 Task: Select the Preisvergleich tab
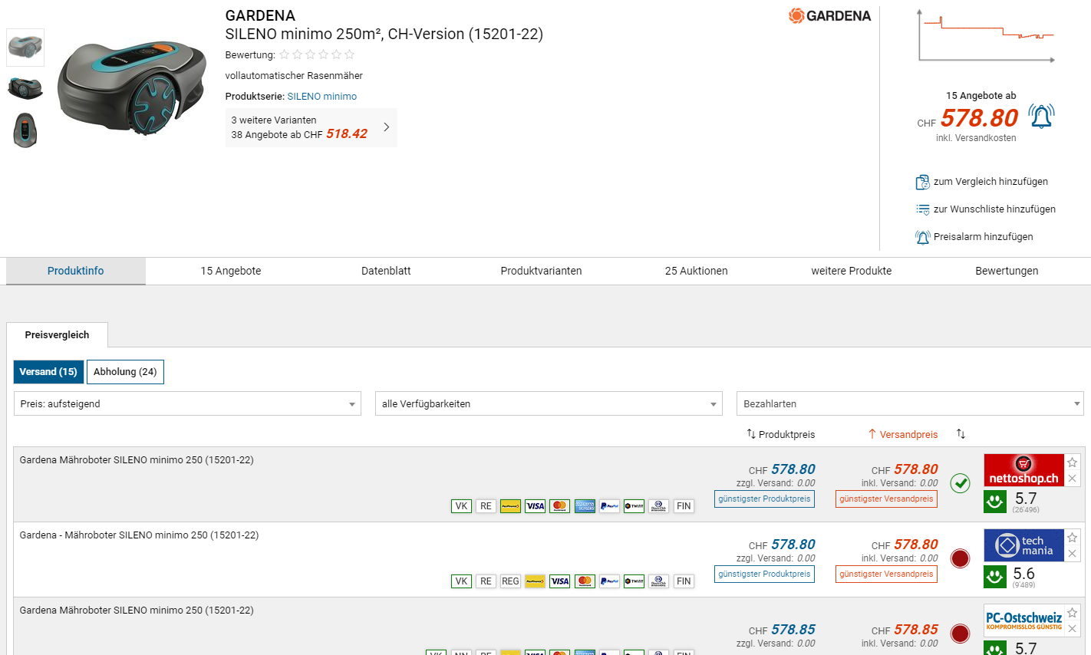[57, 335]
